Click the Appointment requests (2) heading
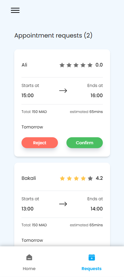This screenshot has height=277, width=124. pos(53,36)
